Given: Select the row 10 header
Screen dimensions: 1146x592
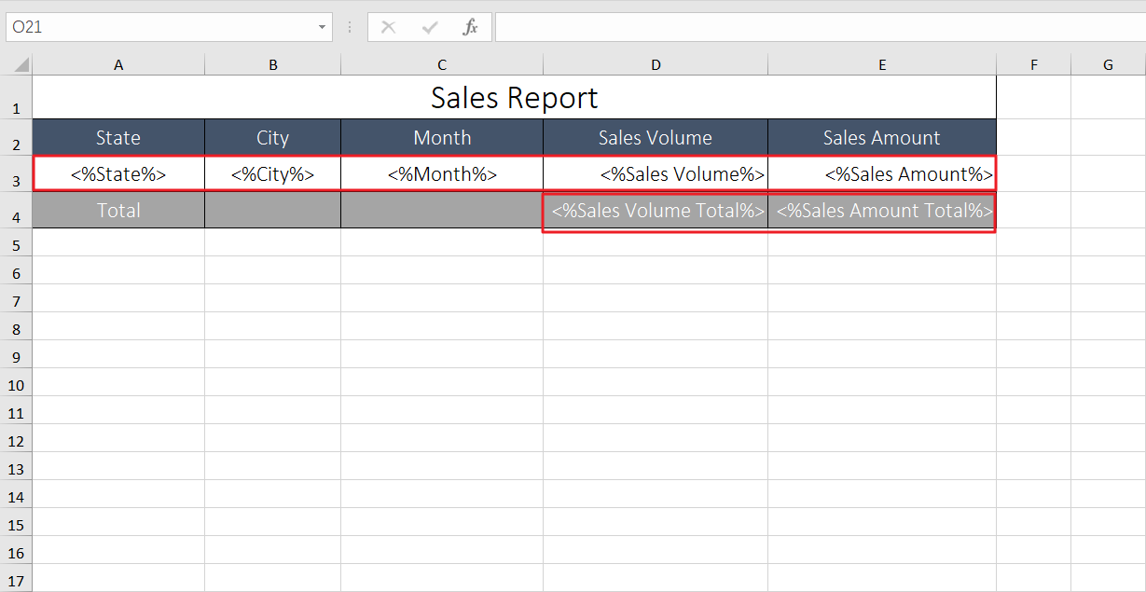Looking at the screenshot, I should pos(16,385).
